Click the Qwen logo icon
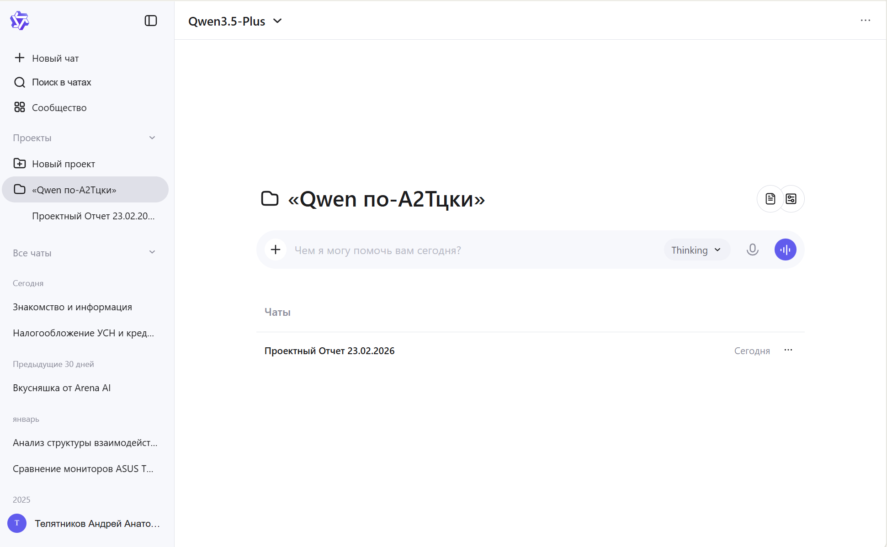887x547 pixels. (20, 21)
